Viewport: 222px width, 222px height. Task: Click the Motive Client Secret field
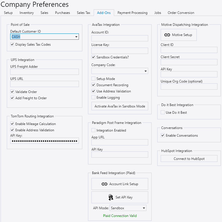[189, 62]
